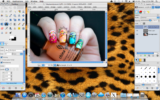Screen dimensions: 160x100
Task: Click the delete layer trash icon
Action: (157, 56)
